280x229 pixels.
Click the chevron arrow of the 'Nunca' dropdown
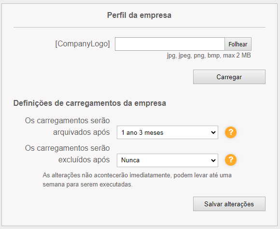[x=213, y=160]
